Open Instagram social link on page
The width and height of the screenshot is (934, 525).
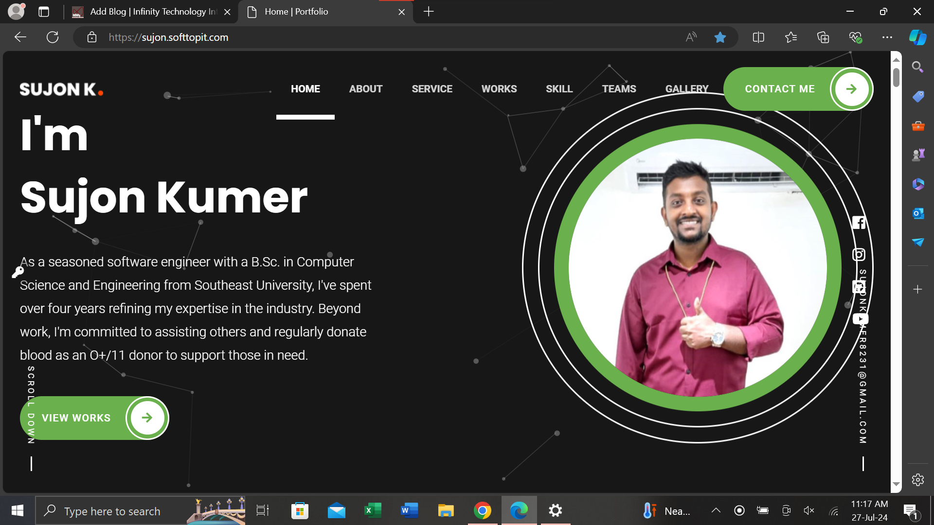pyautogui.click(x=859, y=255)
